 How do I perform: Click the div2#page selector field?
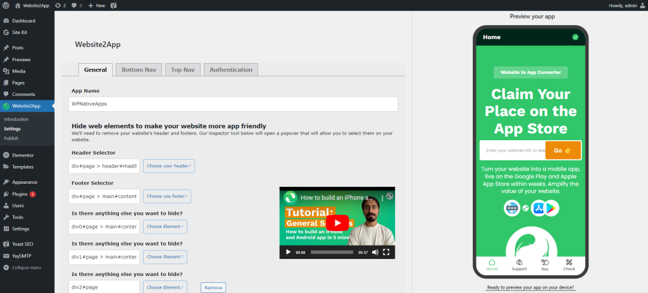coord(104,287)
